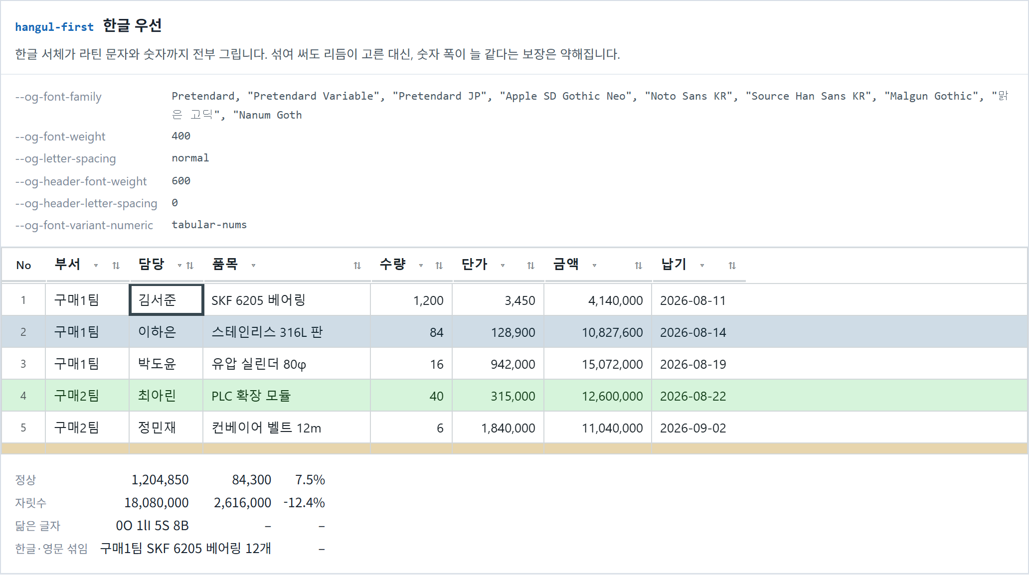This screenshot has height=575, width=1029.
Task: Click amount cell 10,827,600
Action: (598, 332)
